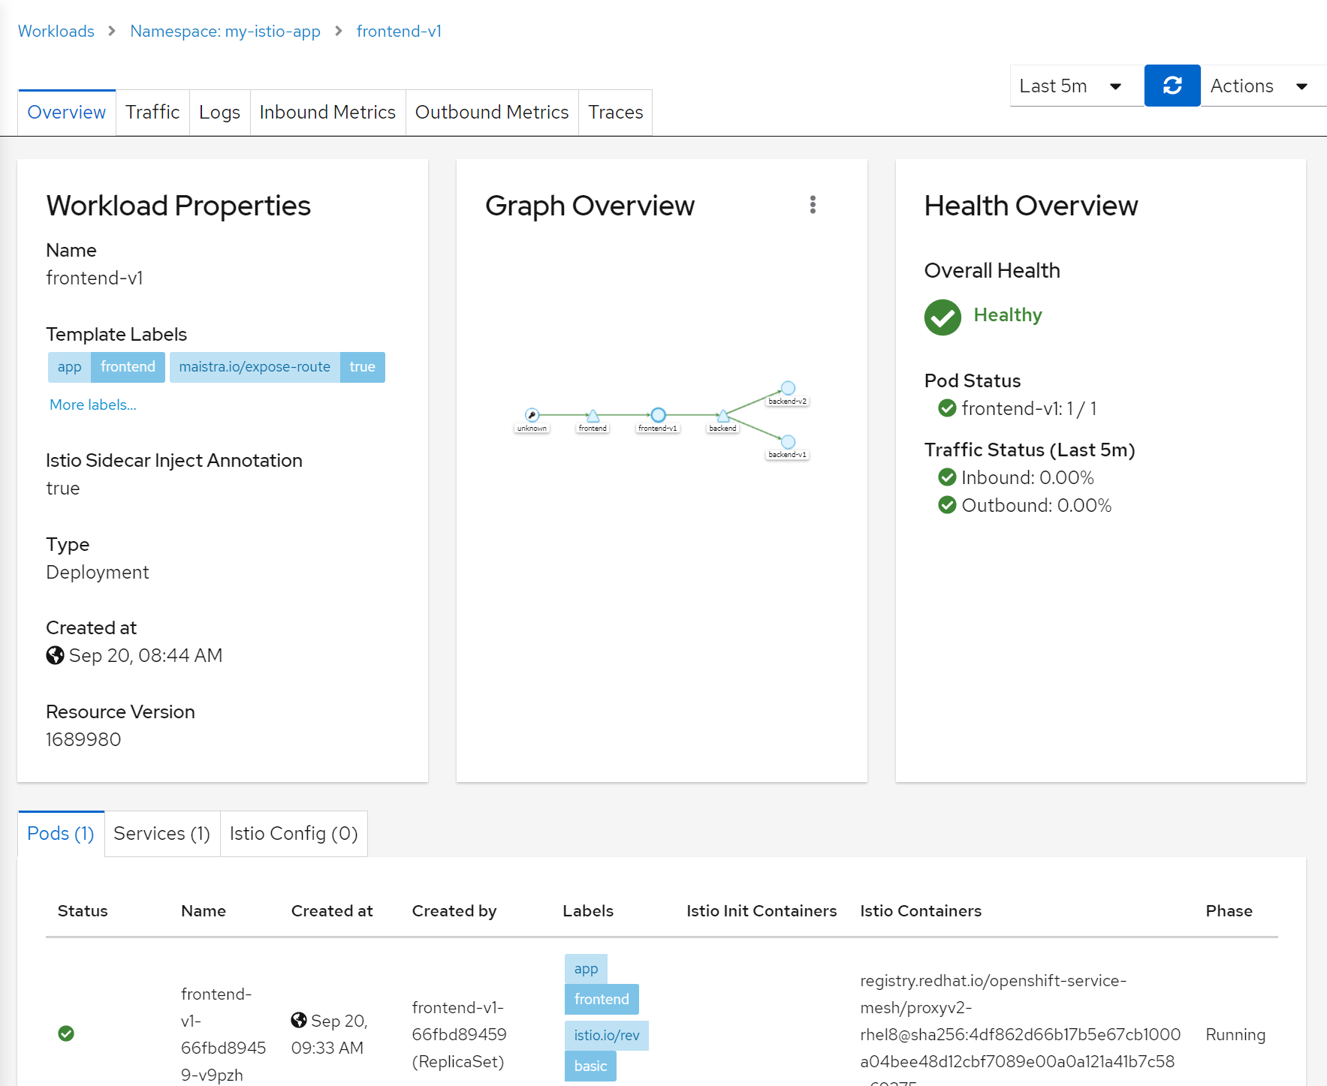Screen dimensions: 1327x1086
Task: Select the Pods (1) tab
Action: coord(61,834)
